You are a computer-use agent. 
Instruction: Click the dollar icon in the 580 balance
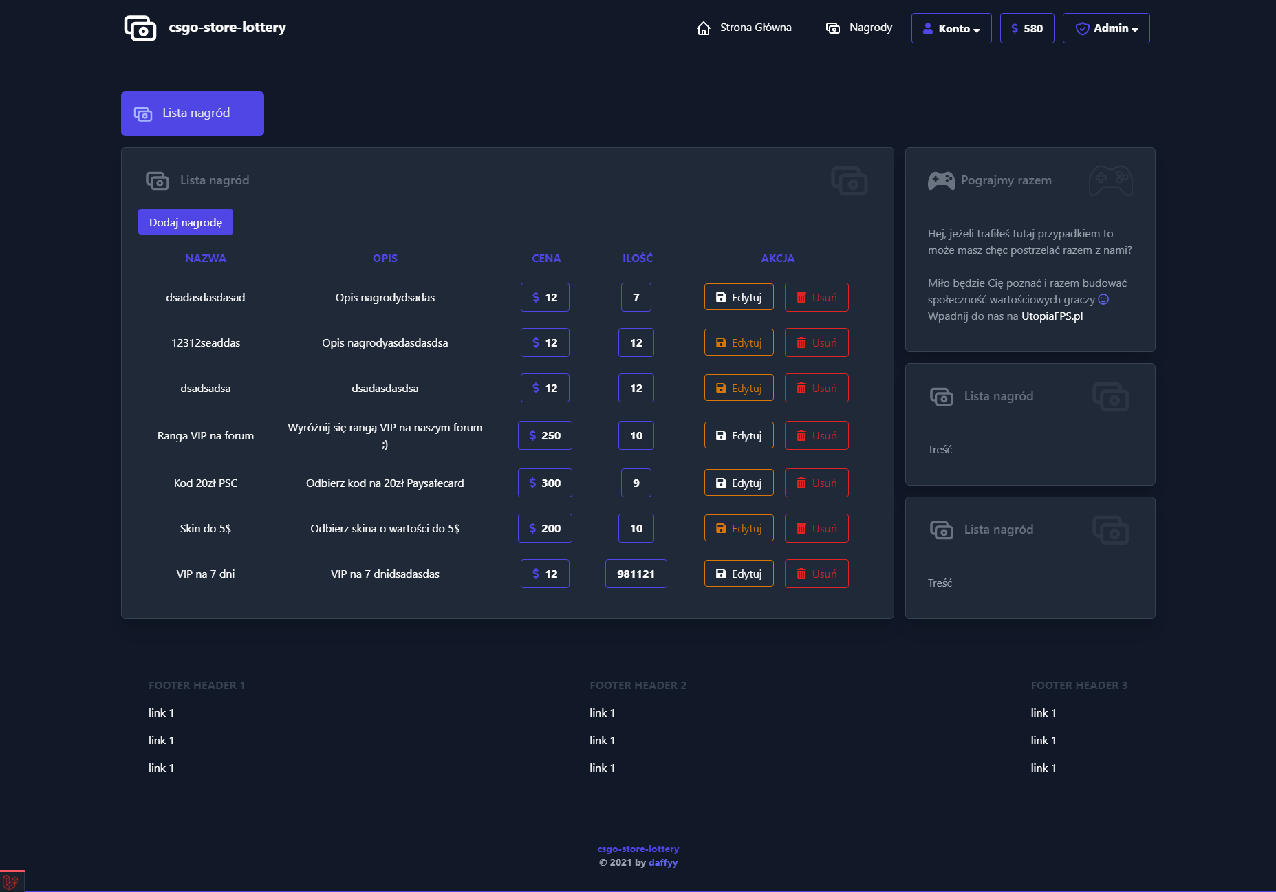[x=1015, y=28]
